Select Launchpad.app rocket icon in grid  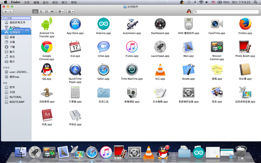pyautogui.click(x=160, y=47)
